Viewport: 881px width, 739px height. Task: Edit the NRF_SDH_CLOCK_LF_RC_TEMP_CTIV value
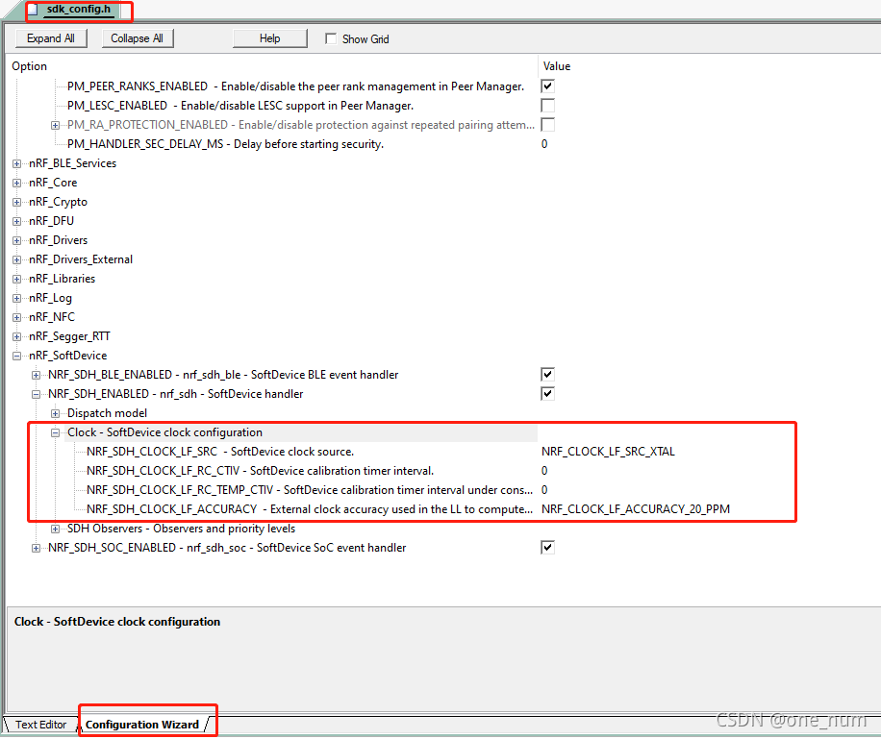click(544, 490)
